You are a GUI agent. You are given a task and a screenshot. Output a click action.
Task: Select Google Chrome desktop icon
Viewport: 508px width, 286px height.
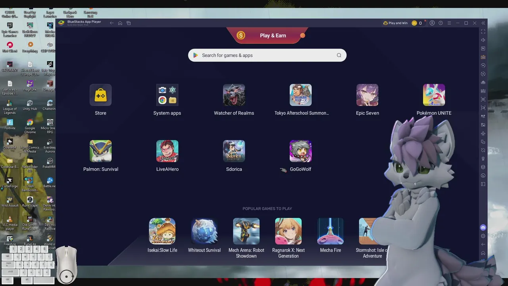pyautogui.click(x=30, y=126)
